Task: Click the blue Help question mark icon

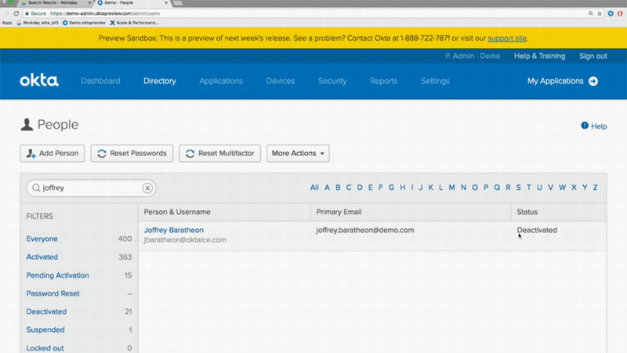Action: coord(584,126)
